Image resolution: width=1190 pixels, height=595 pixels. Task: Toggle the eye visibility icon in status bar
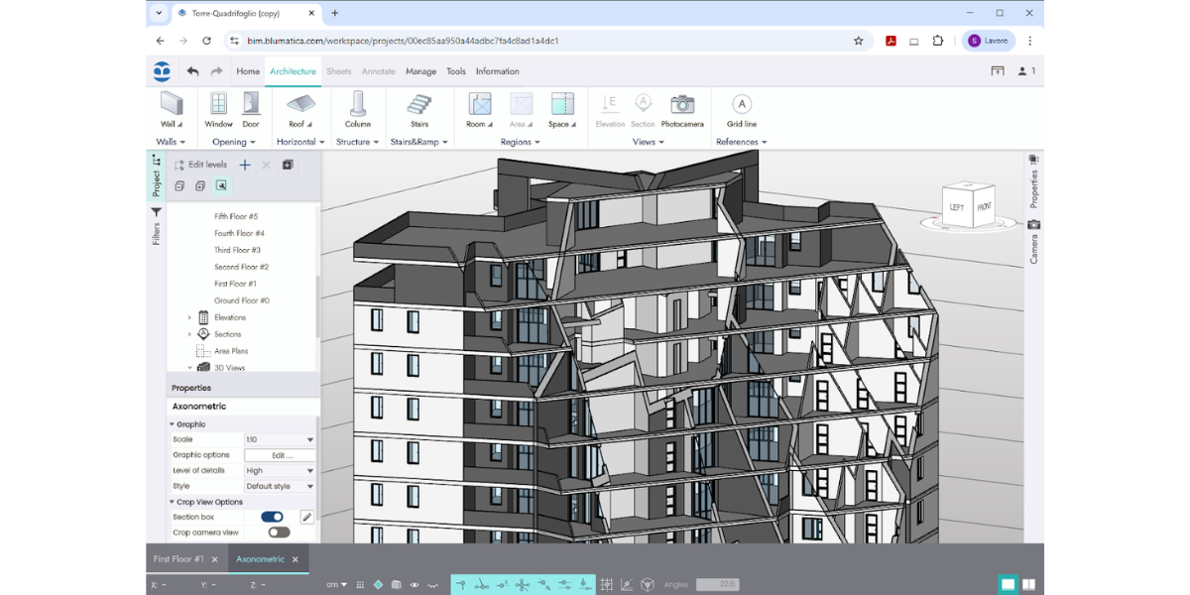415,585
